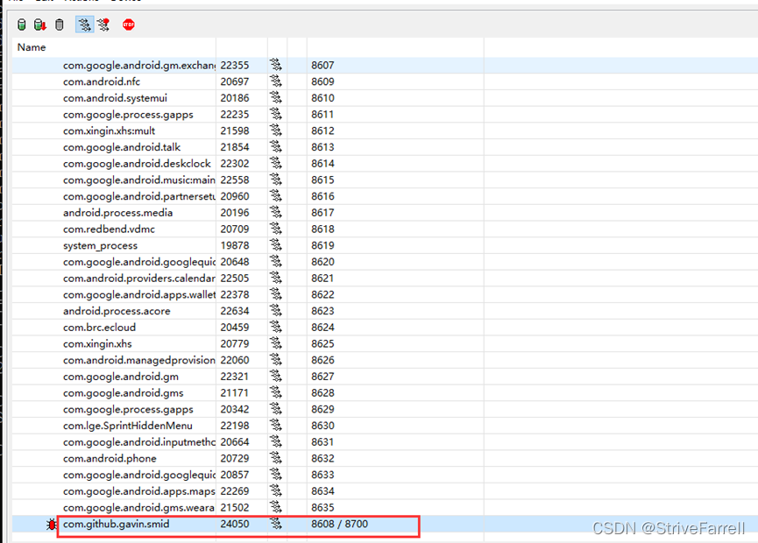Click PID value 22505
This screenshot has width=758, height=543.
[x=235, y=279]
